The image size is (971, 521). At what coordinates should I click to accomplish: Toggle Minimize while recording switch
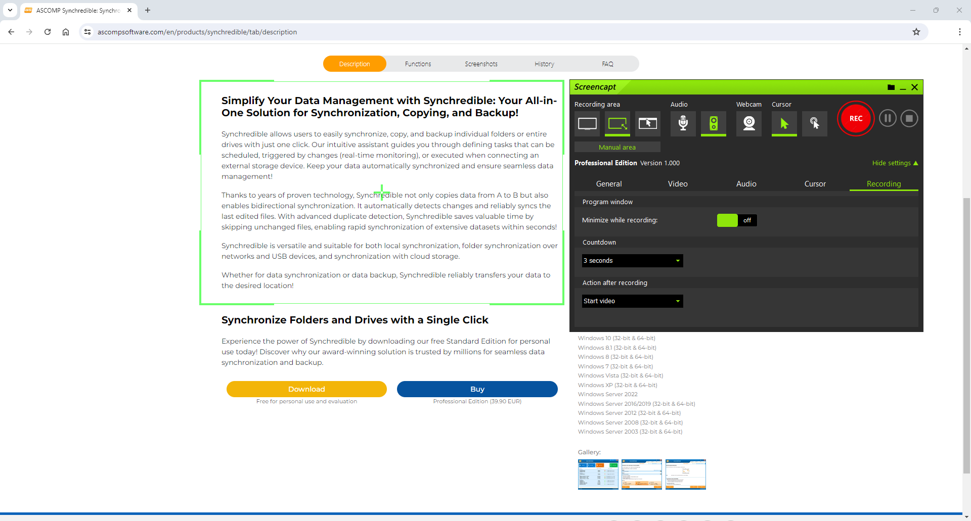[x=737, y=220]
